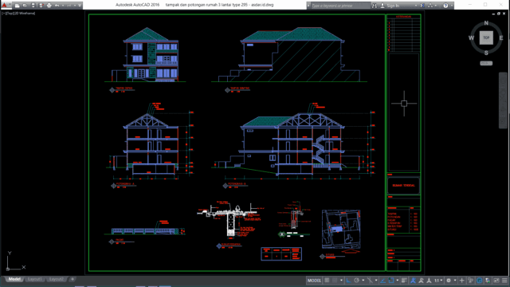Click the Open file icon

(x=25, y=6)
